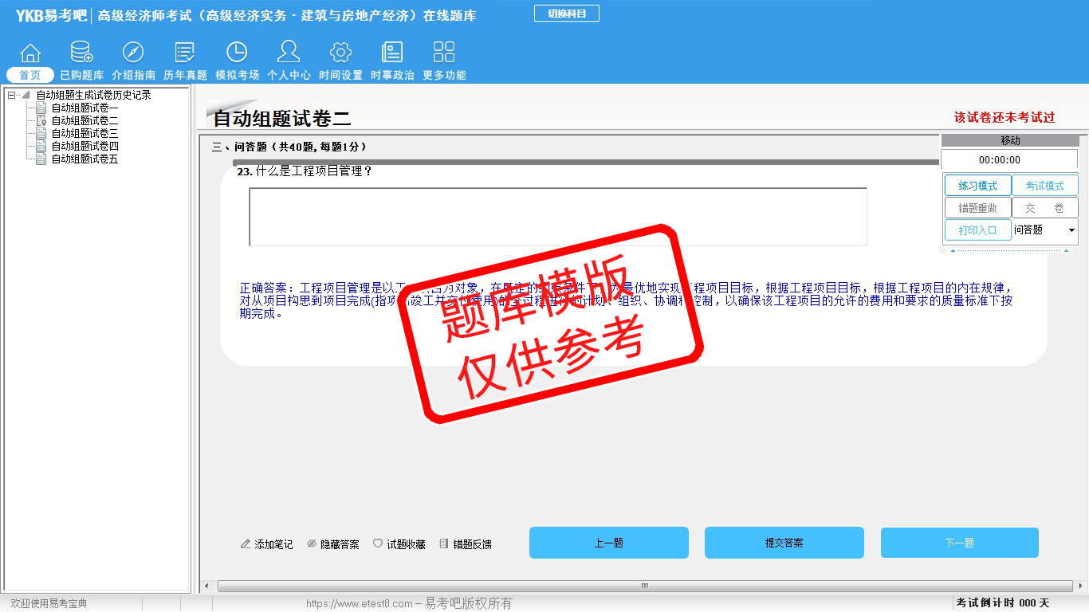The image size is (1089, 612).
Task: Switch to 练习模式 practice mode
Action: click(977, 186)
